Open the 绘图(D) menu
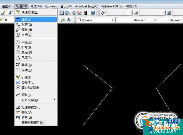This screenshot has width=183, height=135. [x=7, y=6]
